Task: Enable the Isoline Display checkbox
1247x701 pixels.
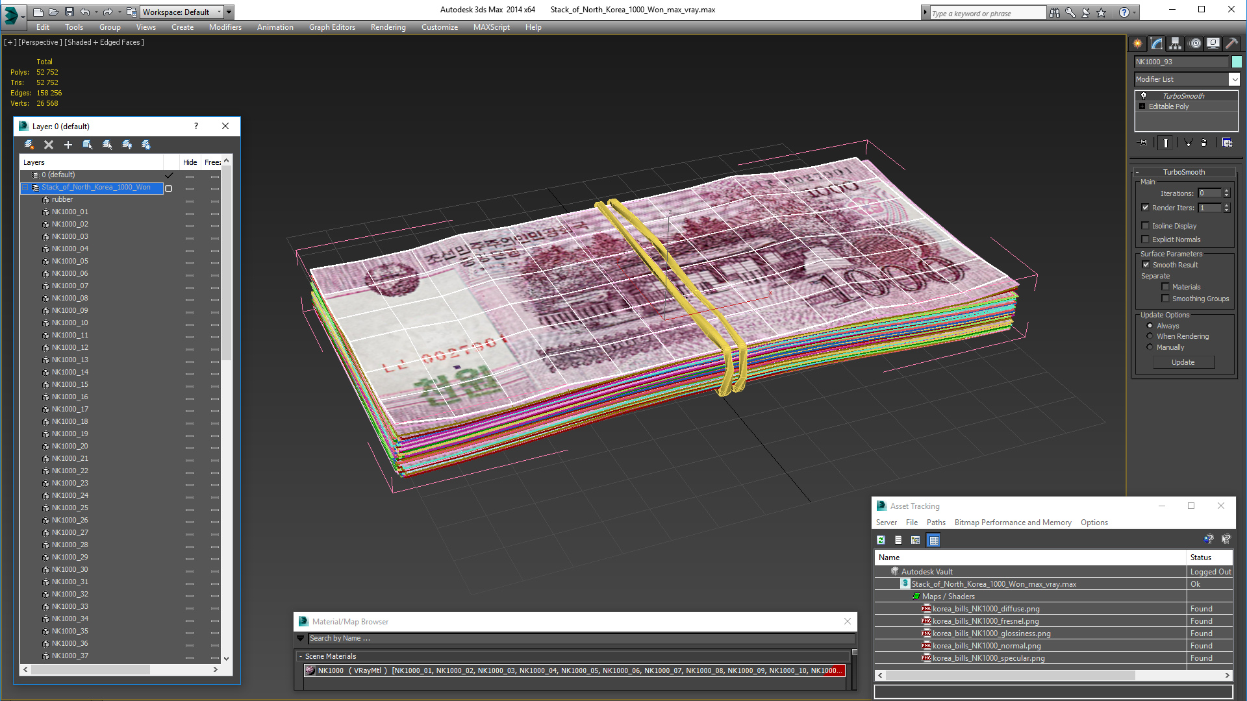Action: click(1146, 226)
